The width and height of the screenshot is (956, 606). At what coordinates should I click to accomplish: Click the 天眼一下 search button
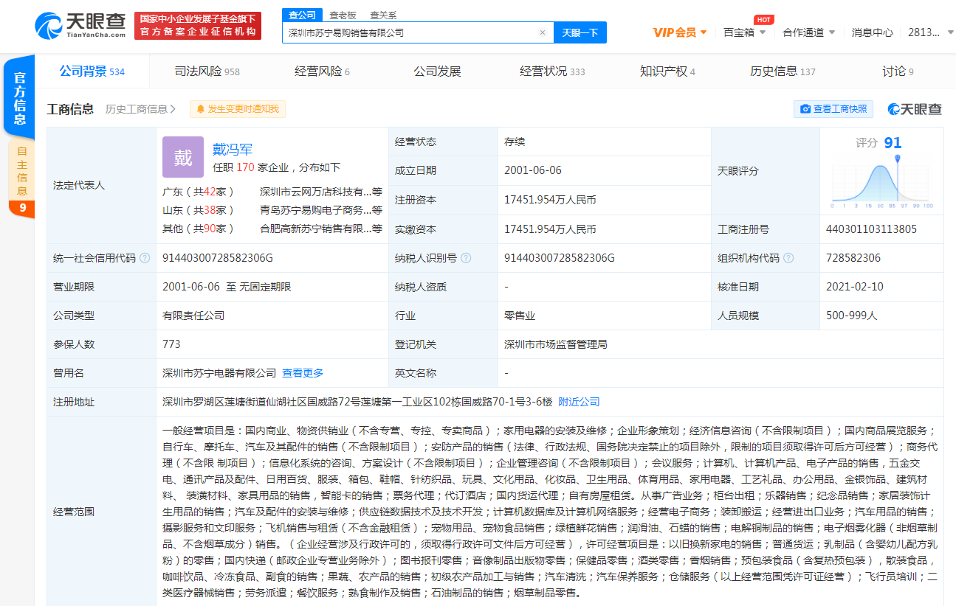(580, 32)
